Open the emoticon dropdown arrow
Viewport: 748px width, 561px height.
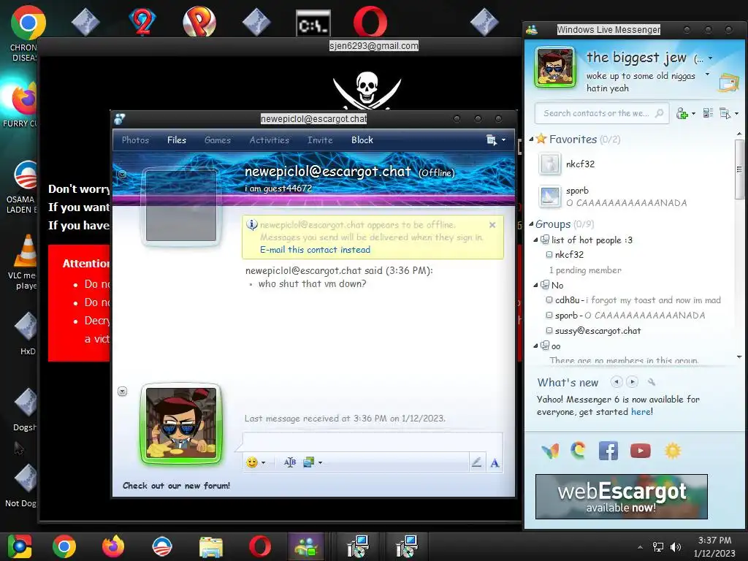click(263, 462)
